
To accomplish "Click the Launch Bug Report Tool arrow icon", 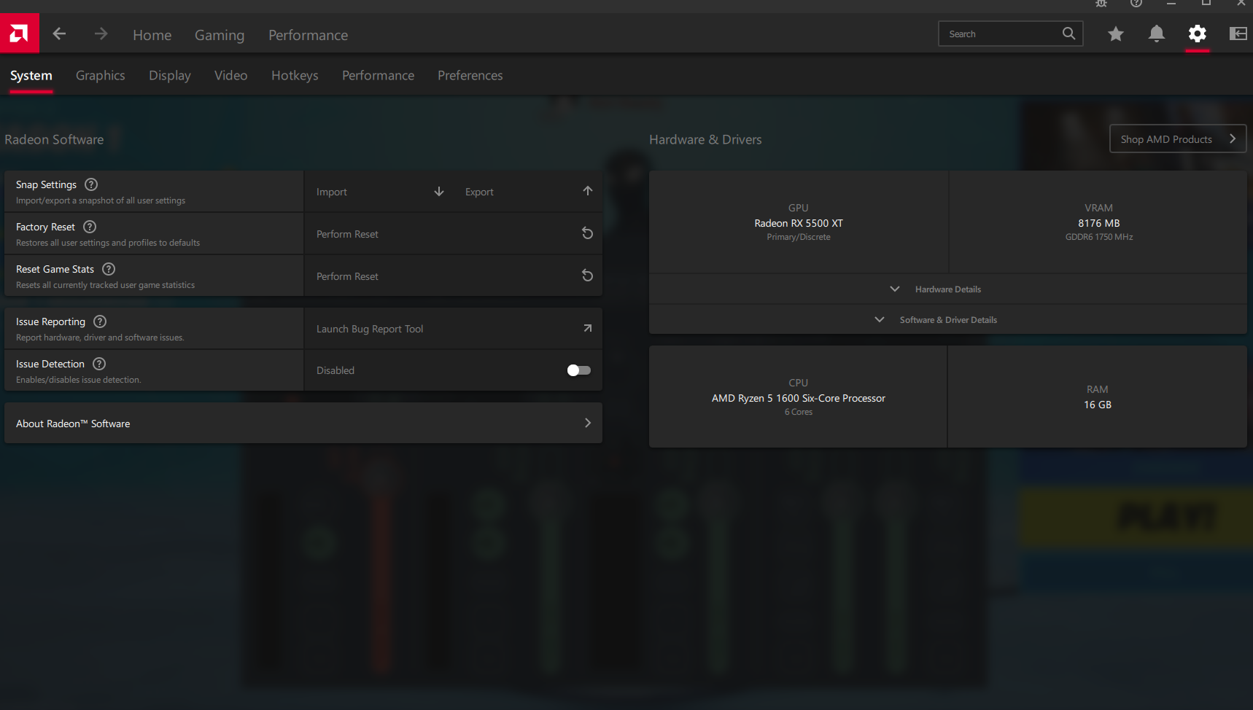I will (587, 328).
